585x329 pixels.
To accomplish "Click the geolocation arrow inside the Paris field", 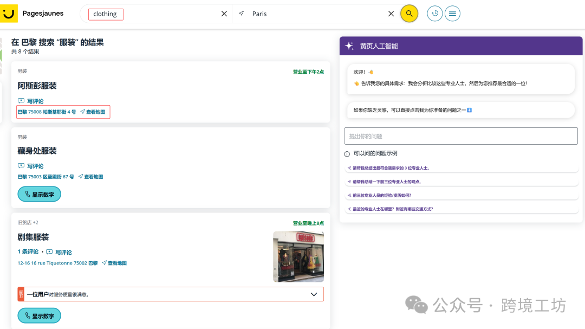I will (241, 13).
